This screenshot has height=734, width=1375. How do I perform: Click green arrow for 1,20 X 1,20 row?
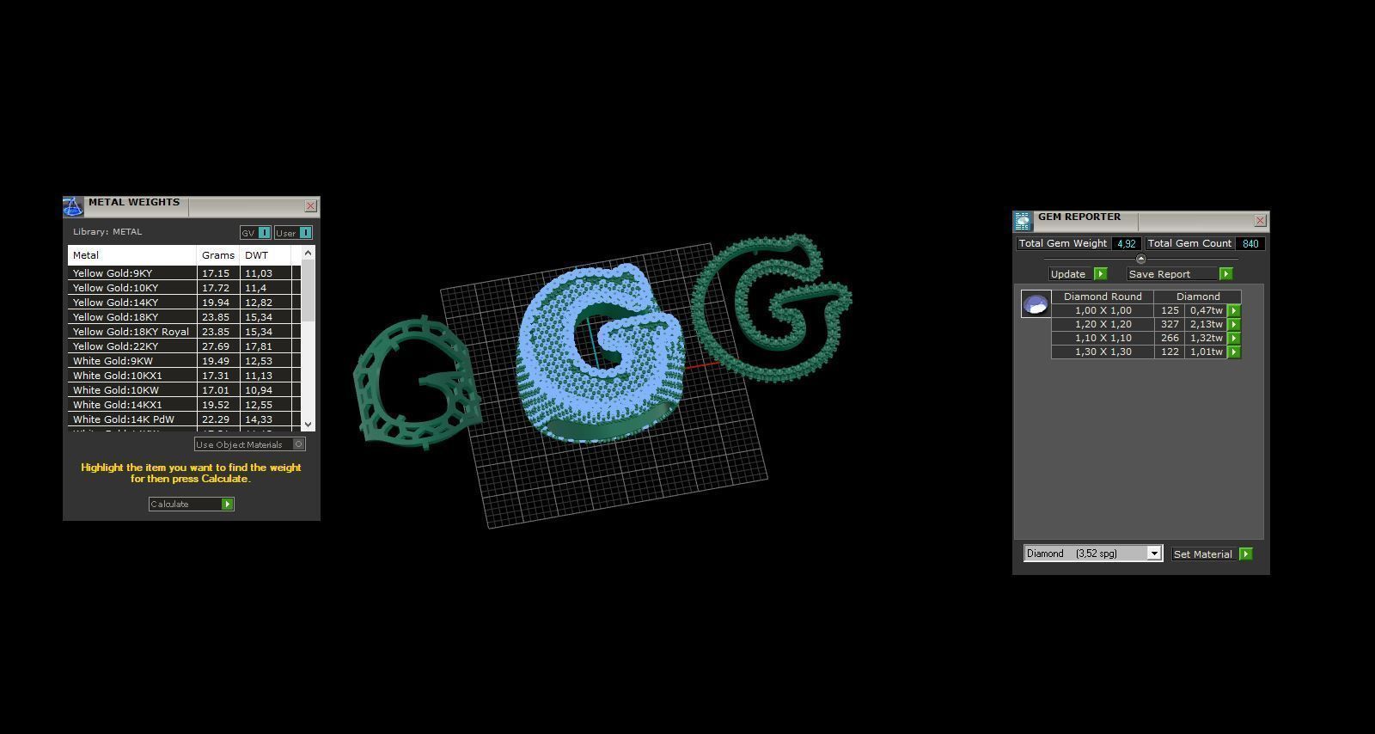click(1234, 324)
